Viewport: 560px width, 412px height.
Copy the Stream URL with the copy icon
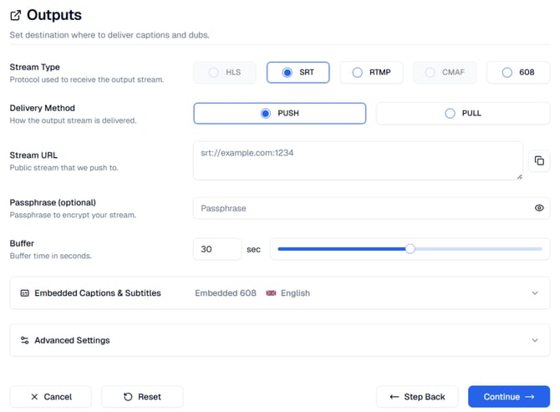(x=539, y=160)
